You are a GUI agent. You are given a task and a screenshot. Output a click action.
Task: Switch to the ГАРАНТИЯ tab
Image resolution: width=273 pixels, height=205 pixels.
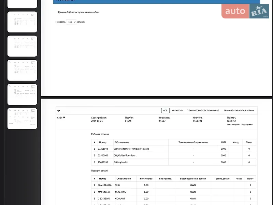[x=177, y=110]
